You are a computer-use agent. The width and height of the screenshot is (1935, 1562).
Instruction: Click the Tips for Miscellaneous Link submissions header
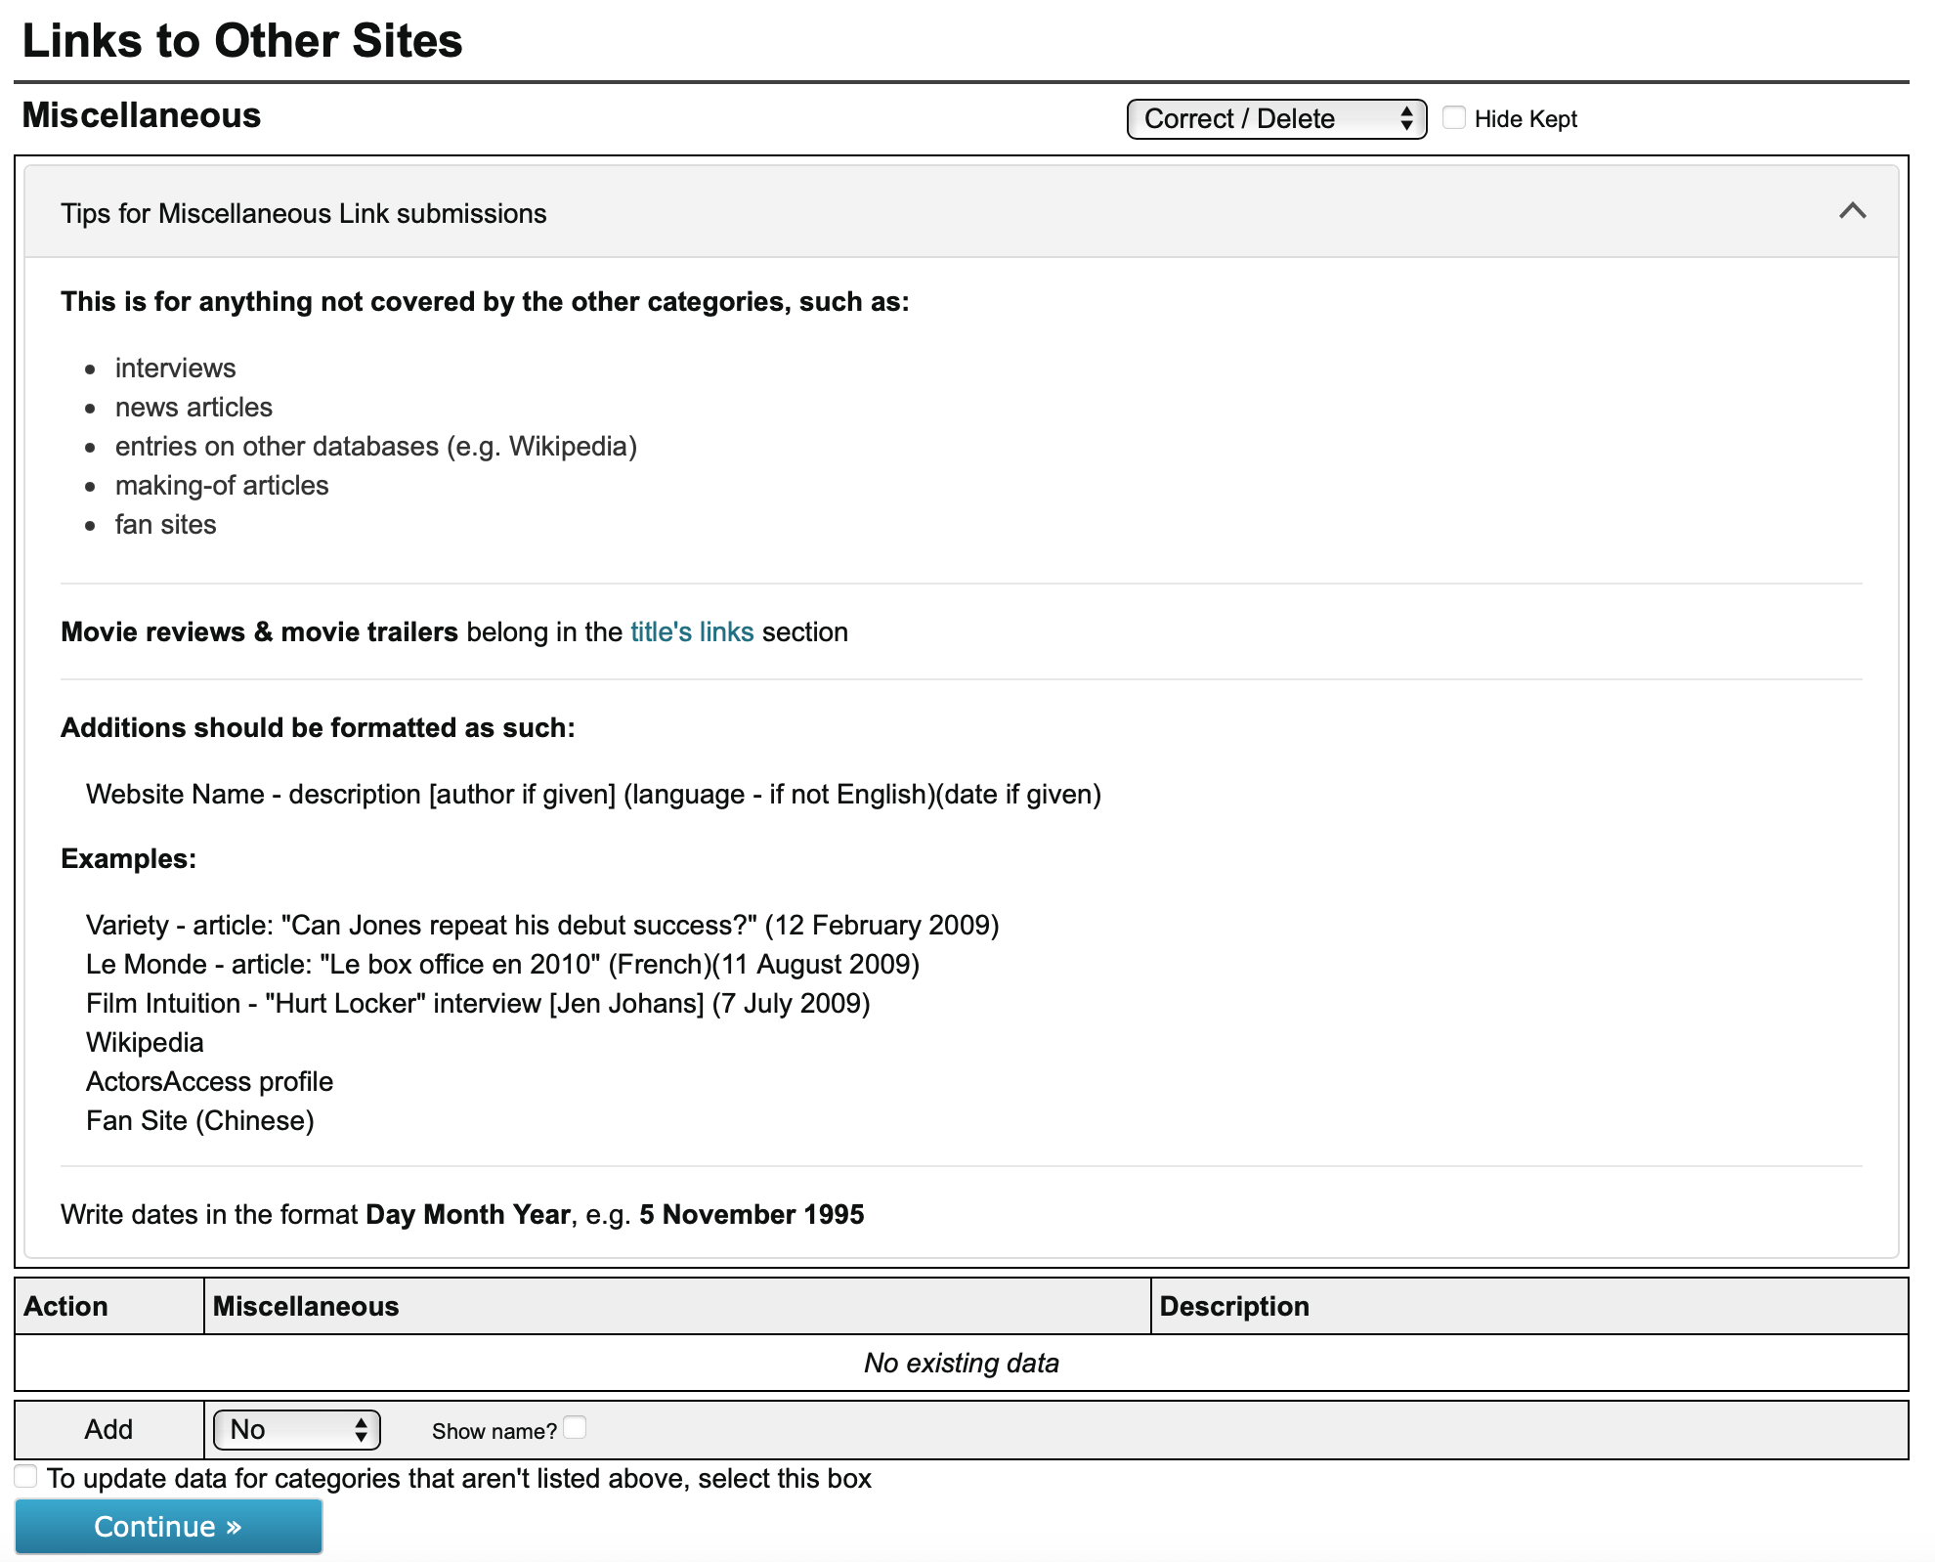303,213
